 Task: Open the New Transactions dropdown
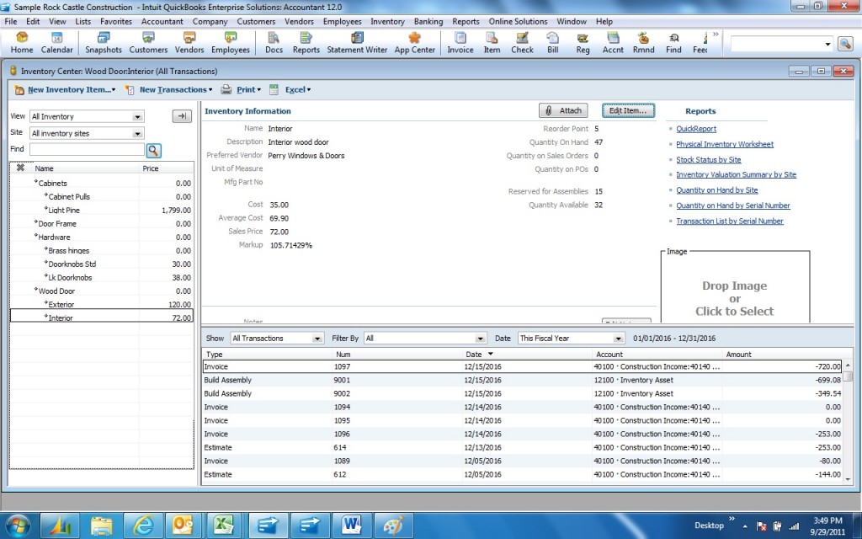tap(169, 89)
